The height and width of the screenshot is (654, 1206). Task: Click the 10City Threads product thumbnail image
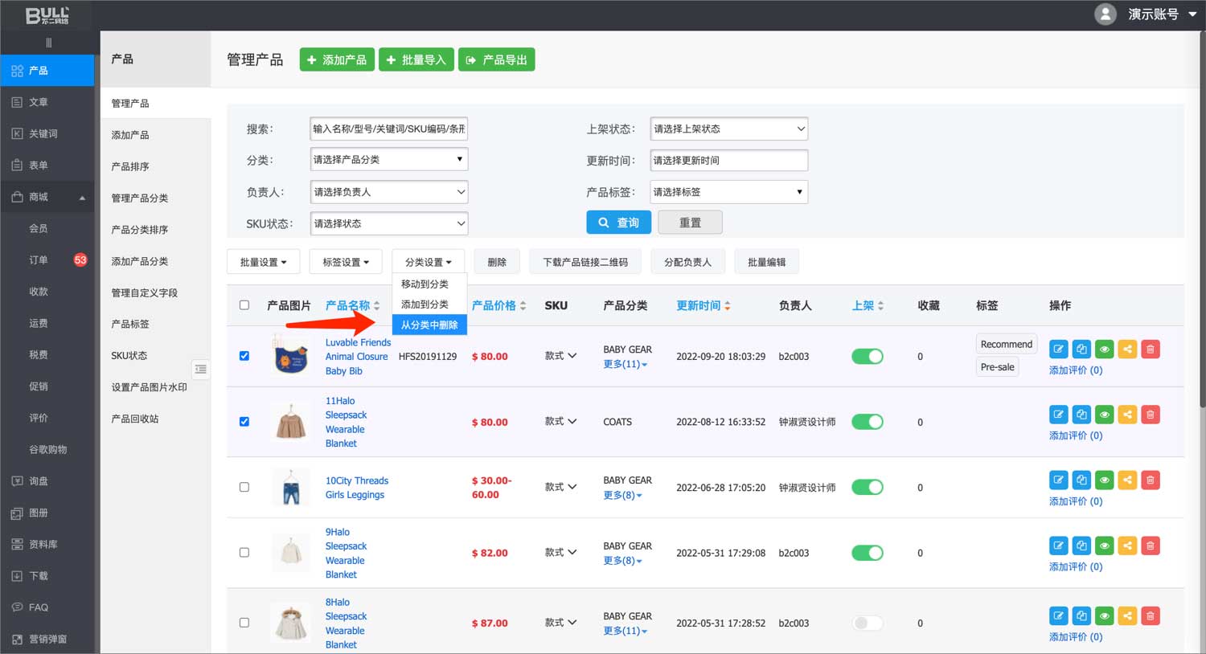click(x=291, y=487)
